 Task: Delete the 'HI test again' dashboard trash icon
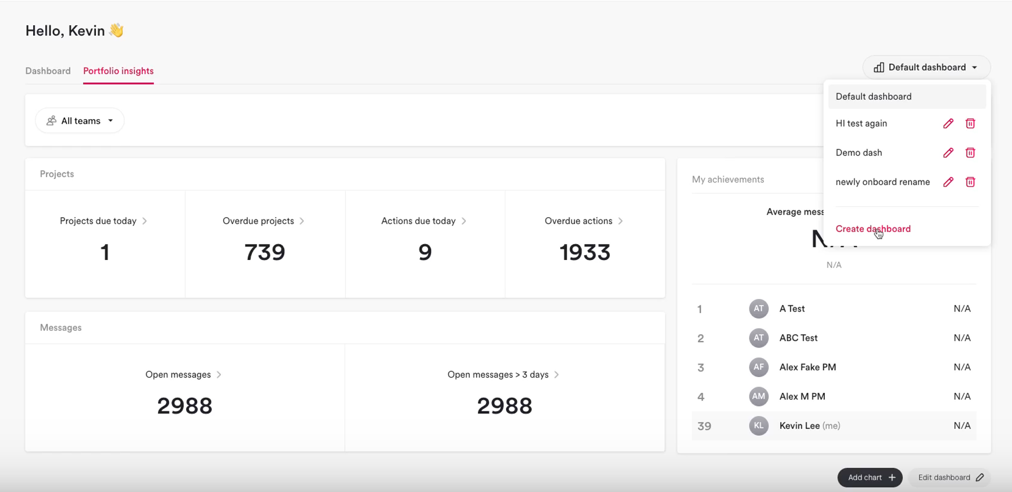[x=970, y=123]
